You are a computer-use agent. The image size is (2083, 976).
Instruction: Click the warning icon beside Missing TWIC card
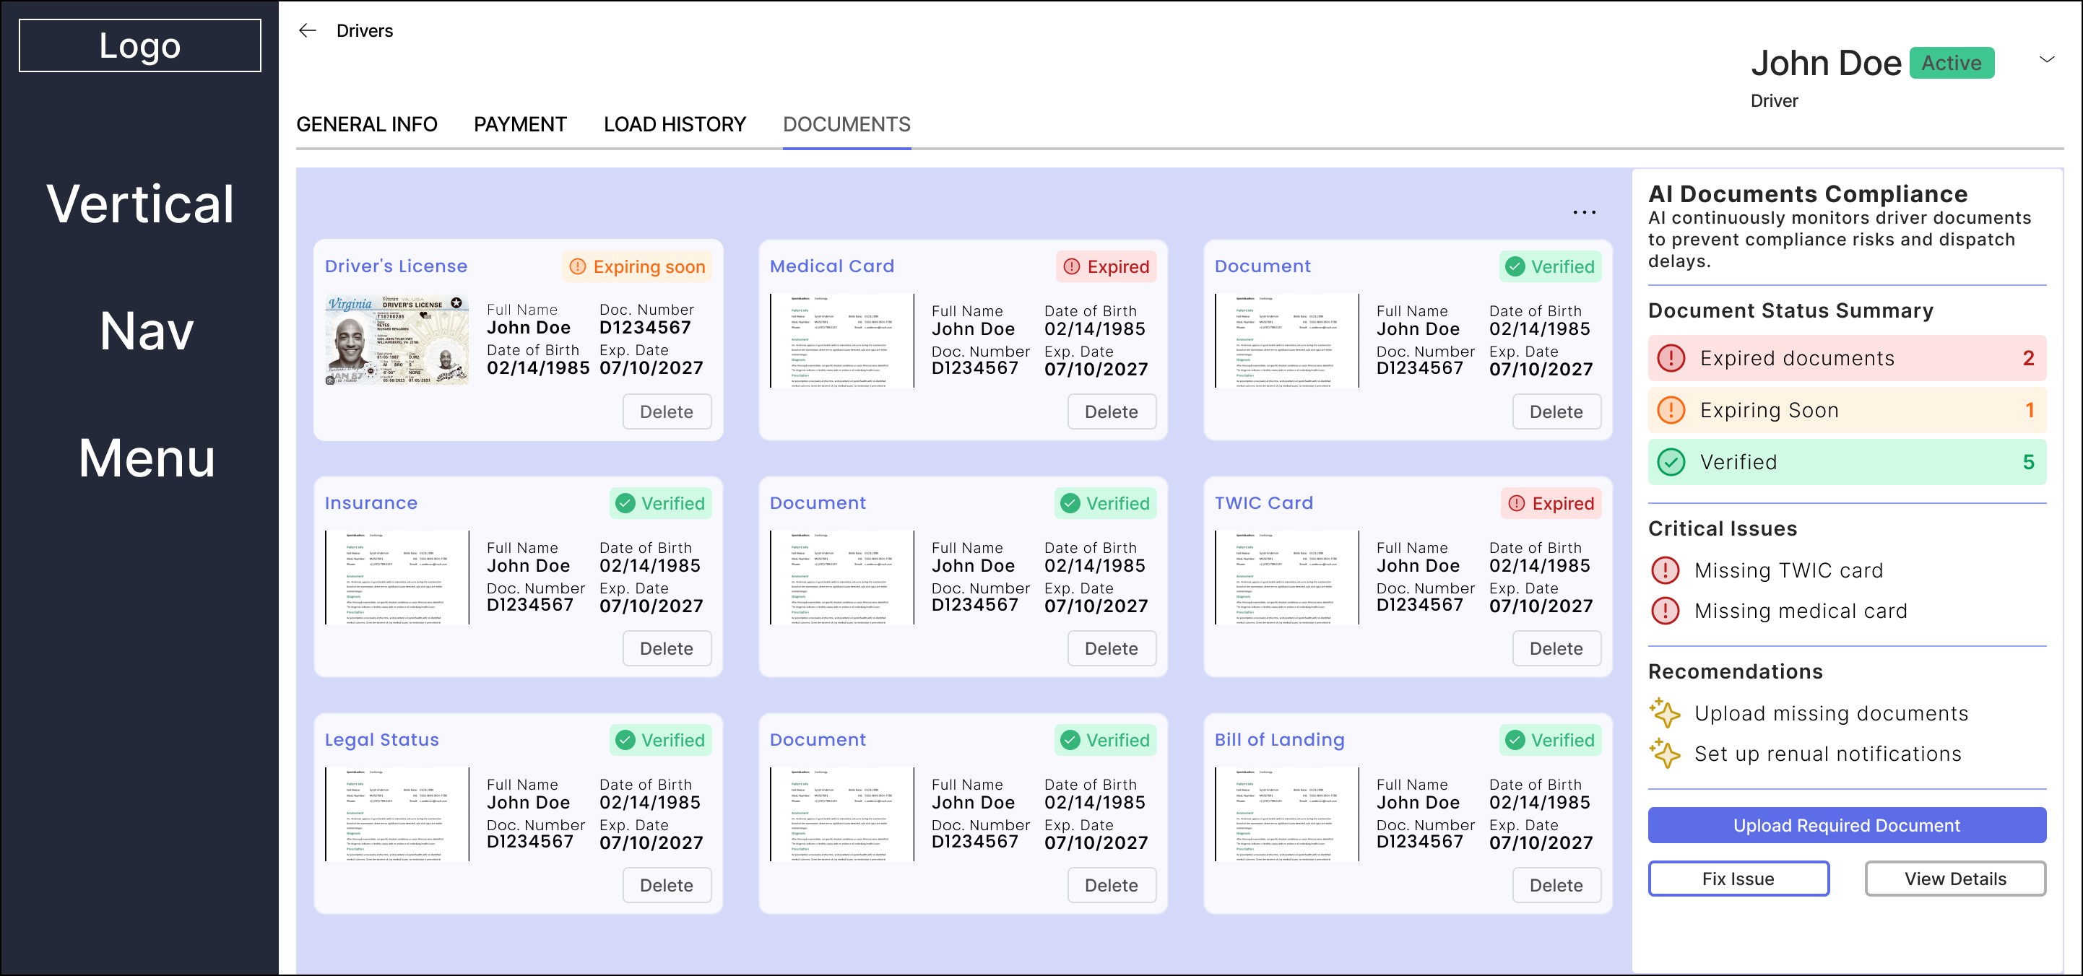pyautogui.click(x=1665, y=570)
